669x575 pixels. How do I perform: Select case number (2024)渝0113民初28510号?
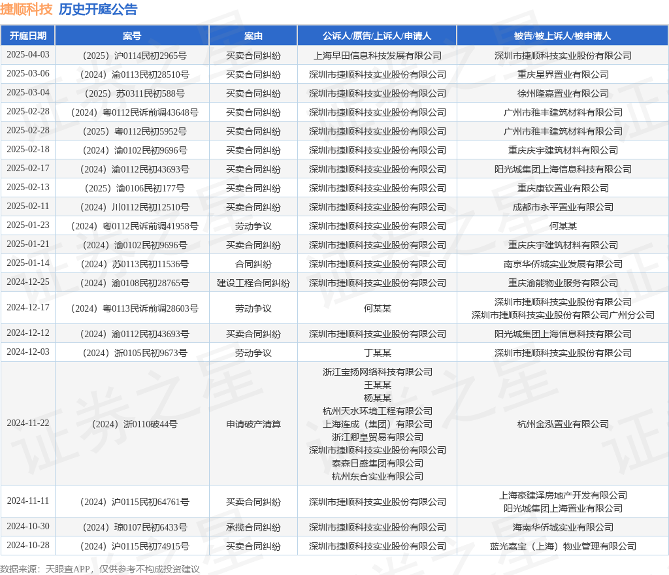pyautogui.click(x=135, y=74)
